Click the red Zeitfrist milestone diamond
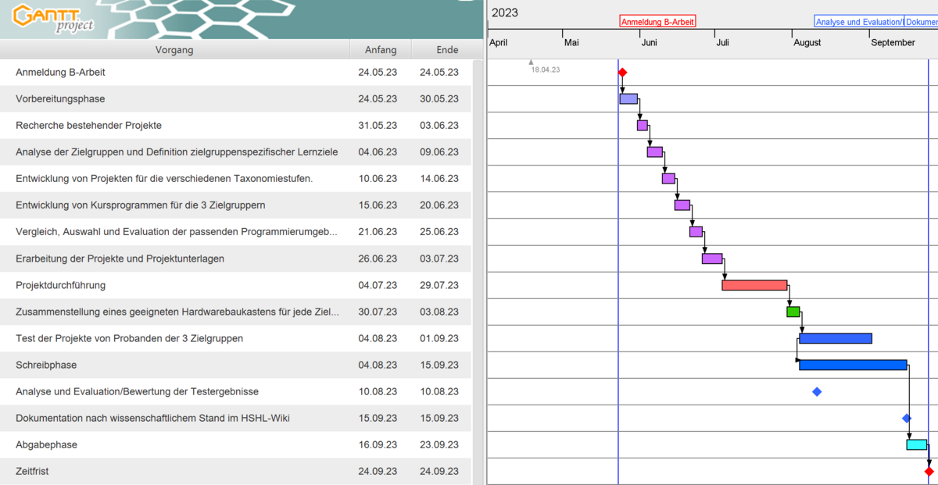Screen dimensions: 938x485 [929, 472]
